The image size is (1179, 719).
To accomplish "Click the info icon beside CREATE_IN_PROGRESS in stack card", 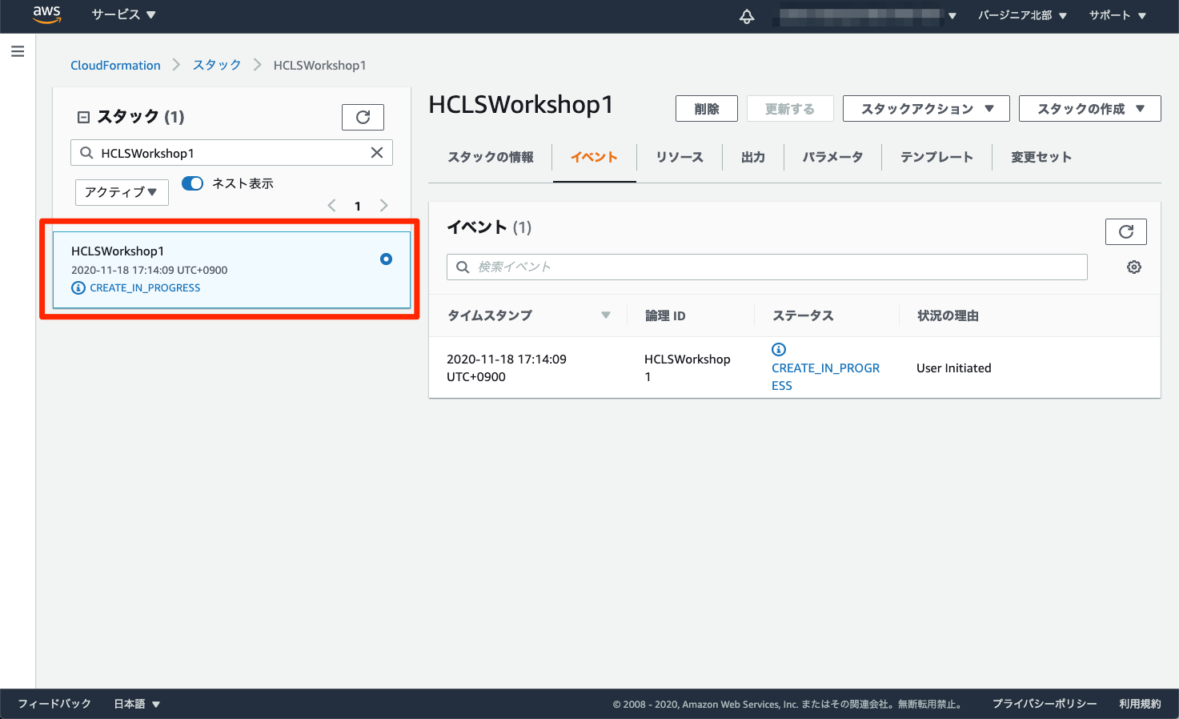I will click(78, 288).
